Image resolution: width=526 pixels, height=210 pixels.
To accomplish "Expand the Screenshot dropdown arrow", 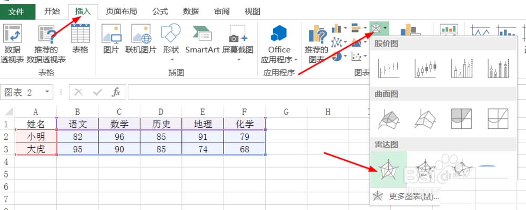I will [238, 60].
